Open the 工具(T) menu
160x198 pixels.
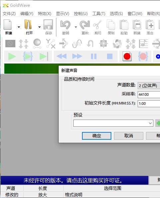pos(99,14)
